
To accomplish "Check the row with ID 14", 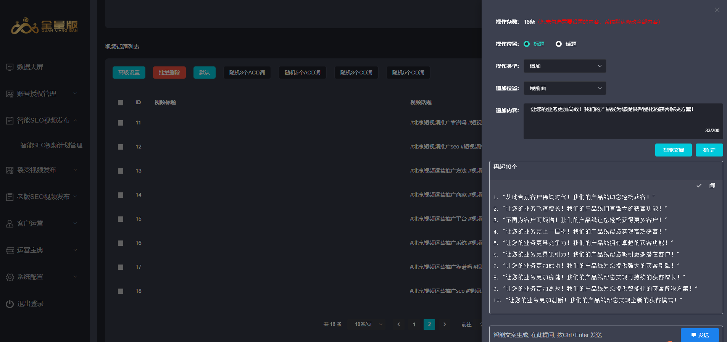I will (121, 195).
